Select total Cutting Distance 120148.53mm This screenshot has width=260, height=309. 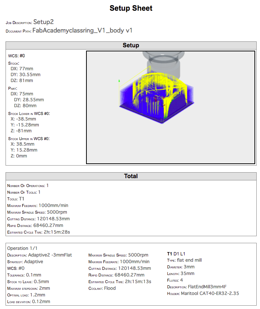point(38,219)
